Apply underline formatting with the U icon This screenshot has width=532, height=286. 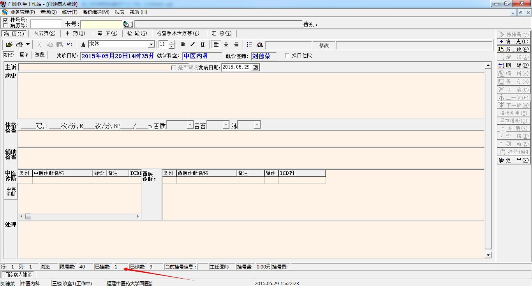203,45
